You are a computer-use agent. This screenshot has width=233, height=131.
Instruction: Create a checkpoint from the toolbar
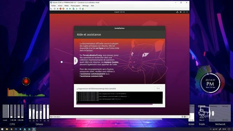pyautogui.click(x=74, y=9)
